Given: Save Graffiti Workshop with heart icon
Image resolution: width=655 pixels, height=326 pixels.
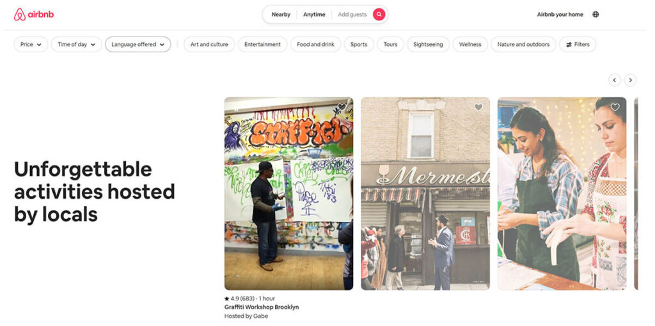Looking at the screenshot, I should [x=342, y=107].
